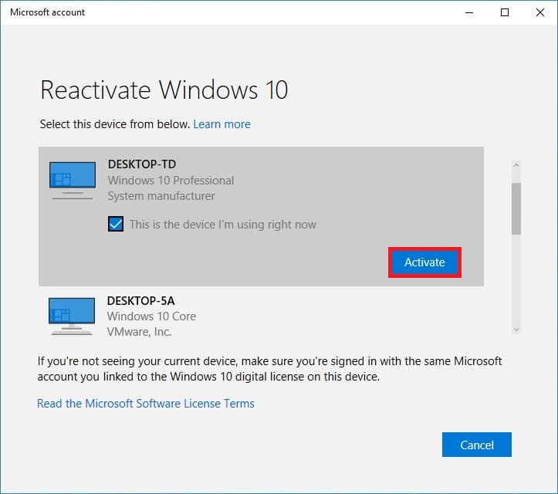The height and width of the screenshot is (494, 558).
Task: Minimize the Microsoft account window
Action: point(469,12)
